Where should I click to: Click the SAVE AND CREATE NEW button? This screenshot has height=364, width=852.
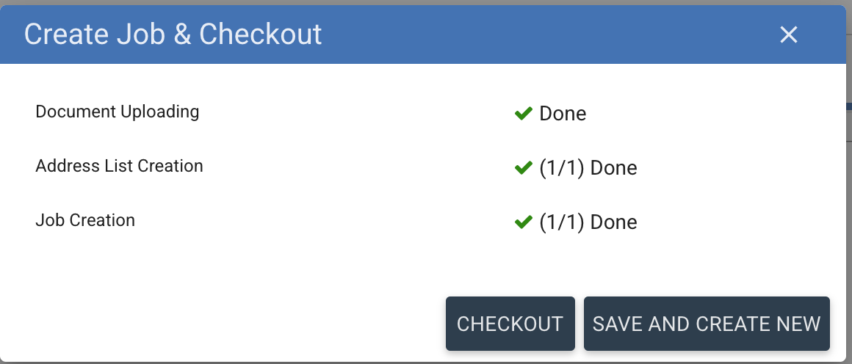pyautogui.click(x=706, y=324)
